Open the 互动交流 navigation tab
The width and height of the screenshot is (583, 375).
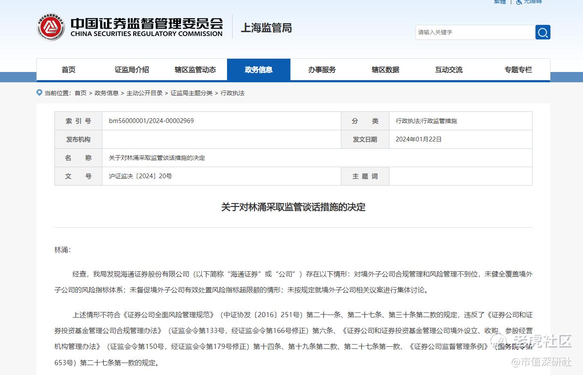point(449,69)
